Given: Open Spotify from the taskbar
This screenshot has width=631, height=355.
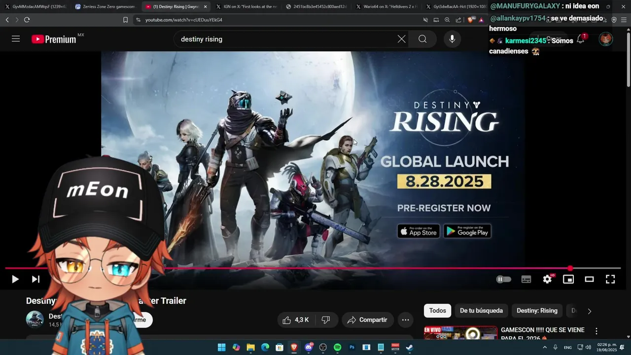Looking at the screenshot, I should click(x=337, y=348).
